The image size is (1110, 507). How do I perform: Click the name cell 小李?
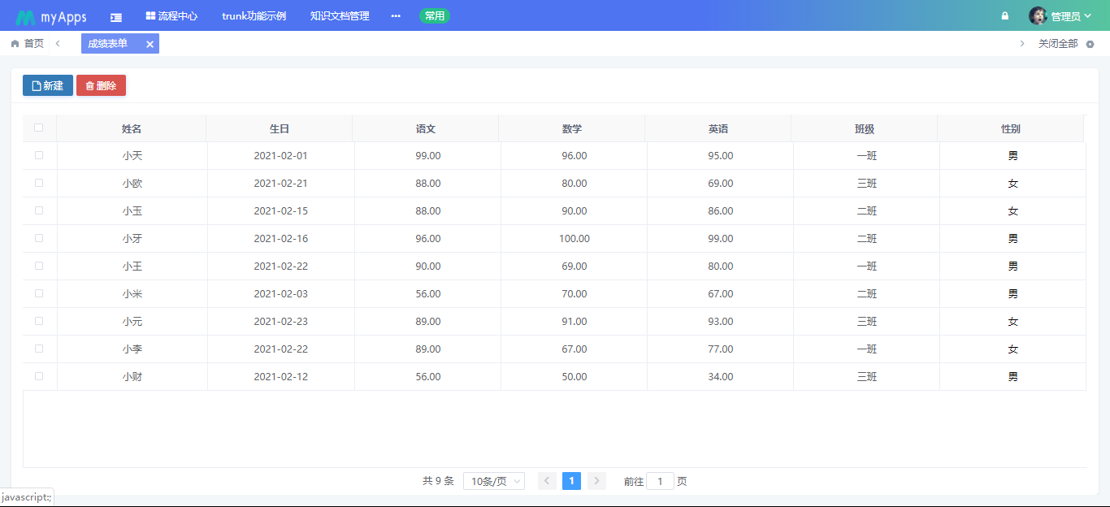point(132,349)
